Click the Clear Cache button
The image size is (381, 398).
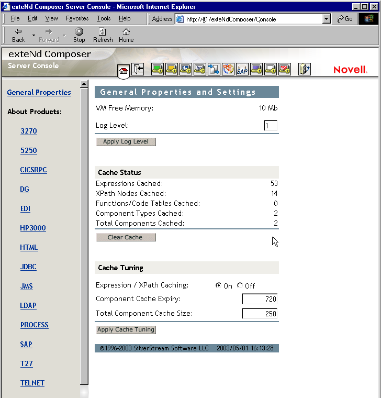(x=126, y=237)
